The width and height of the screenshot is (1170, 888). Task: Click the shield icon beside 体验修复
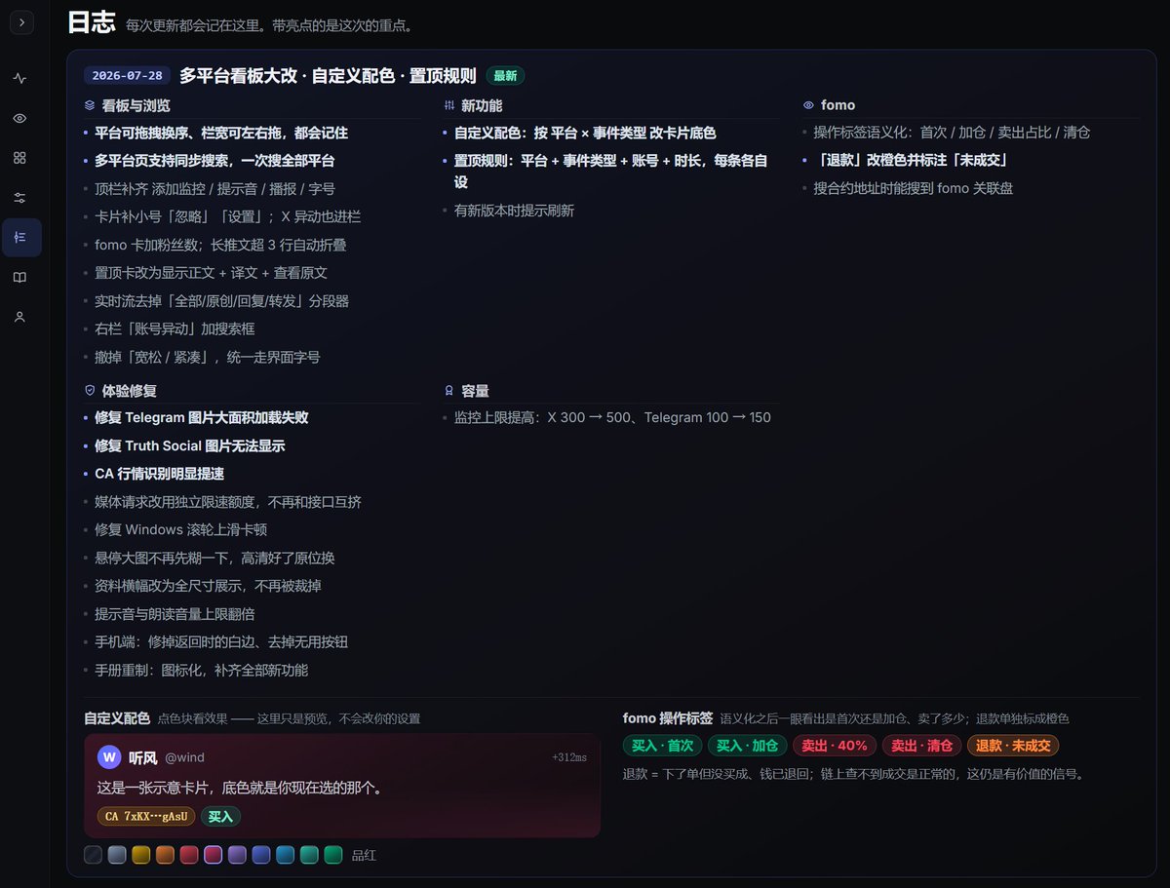pos(90,390)
